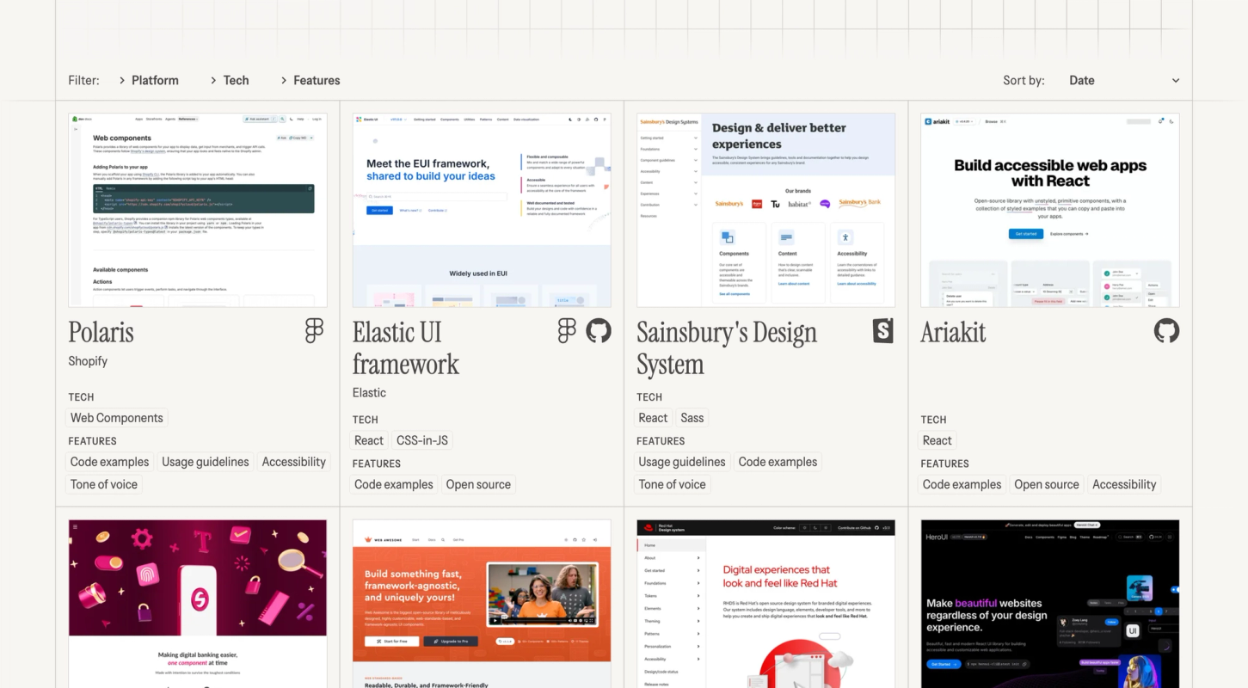Image resolution: width=1248 pixels, height=688 pixels.
Task: Click the Shopify subtitle under Polaris
Action: tap(88, 361)
